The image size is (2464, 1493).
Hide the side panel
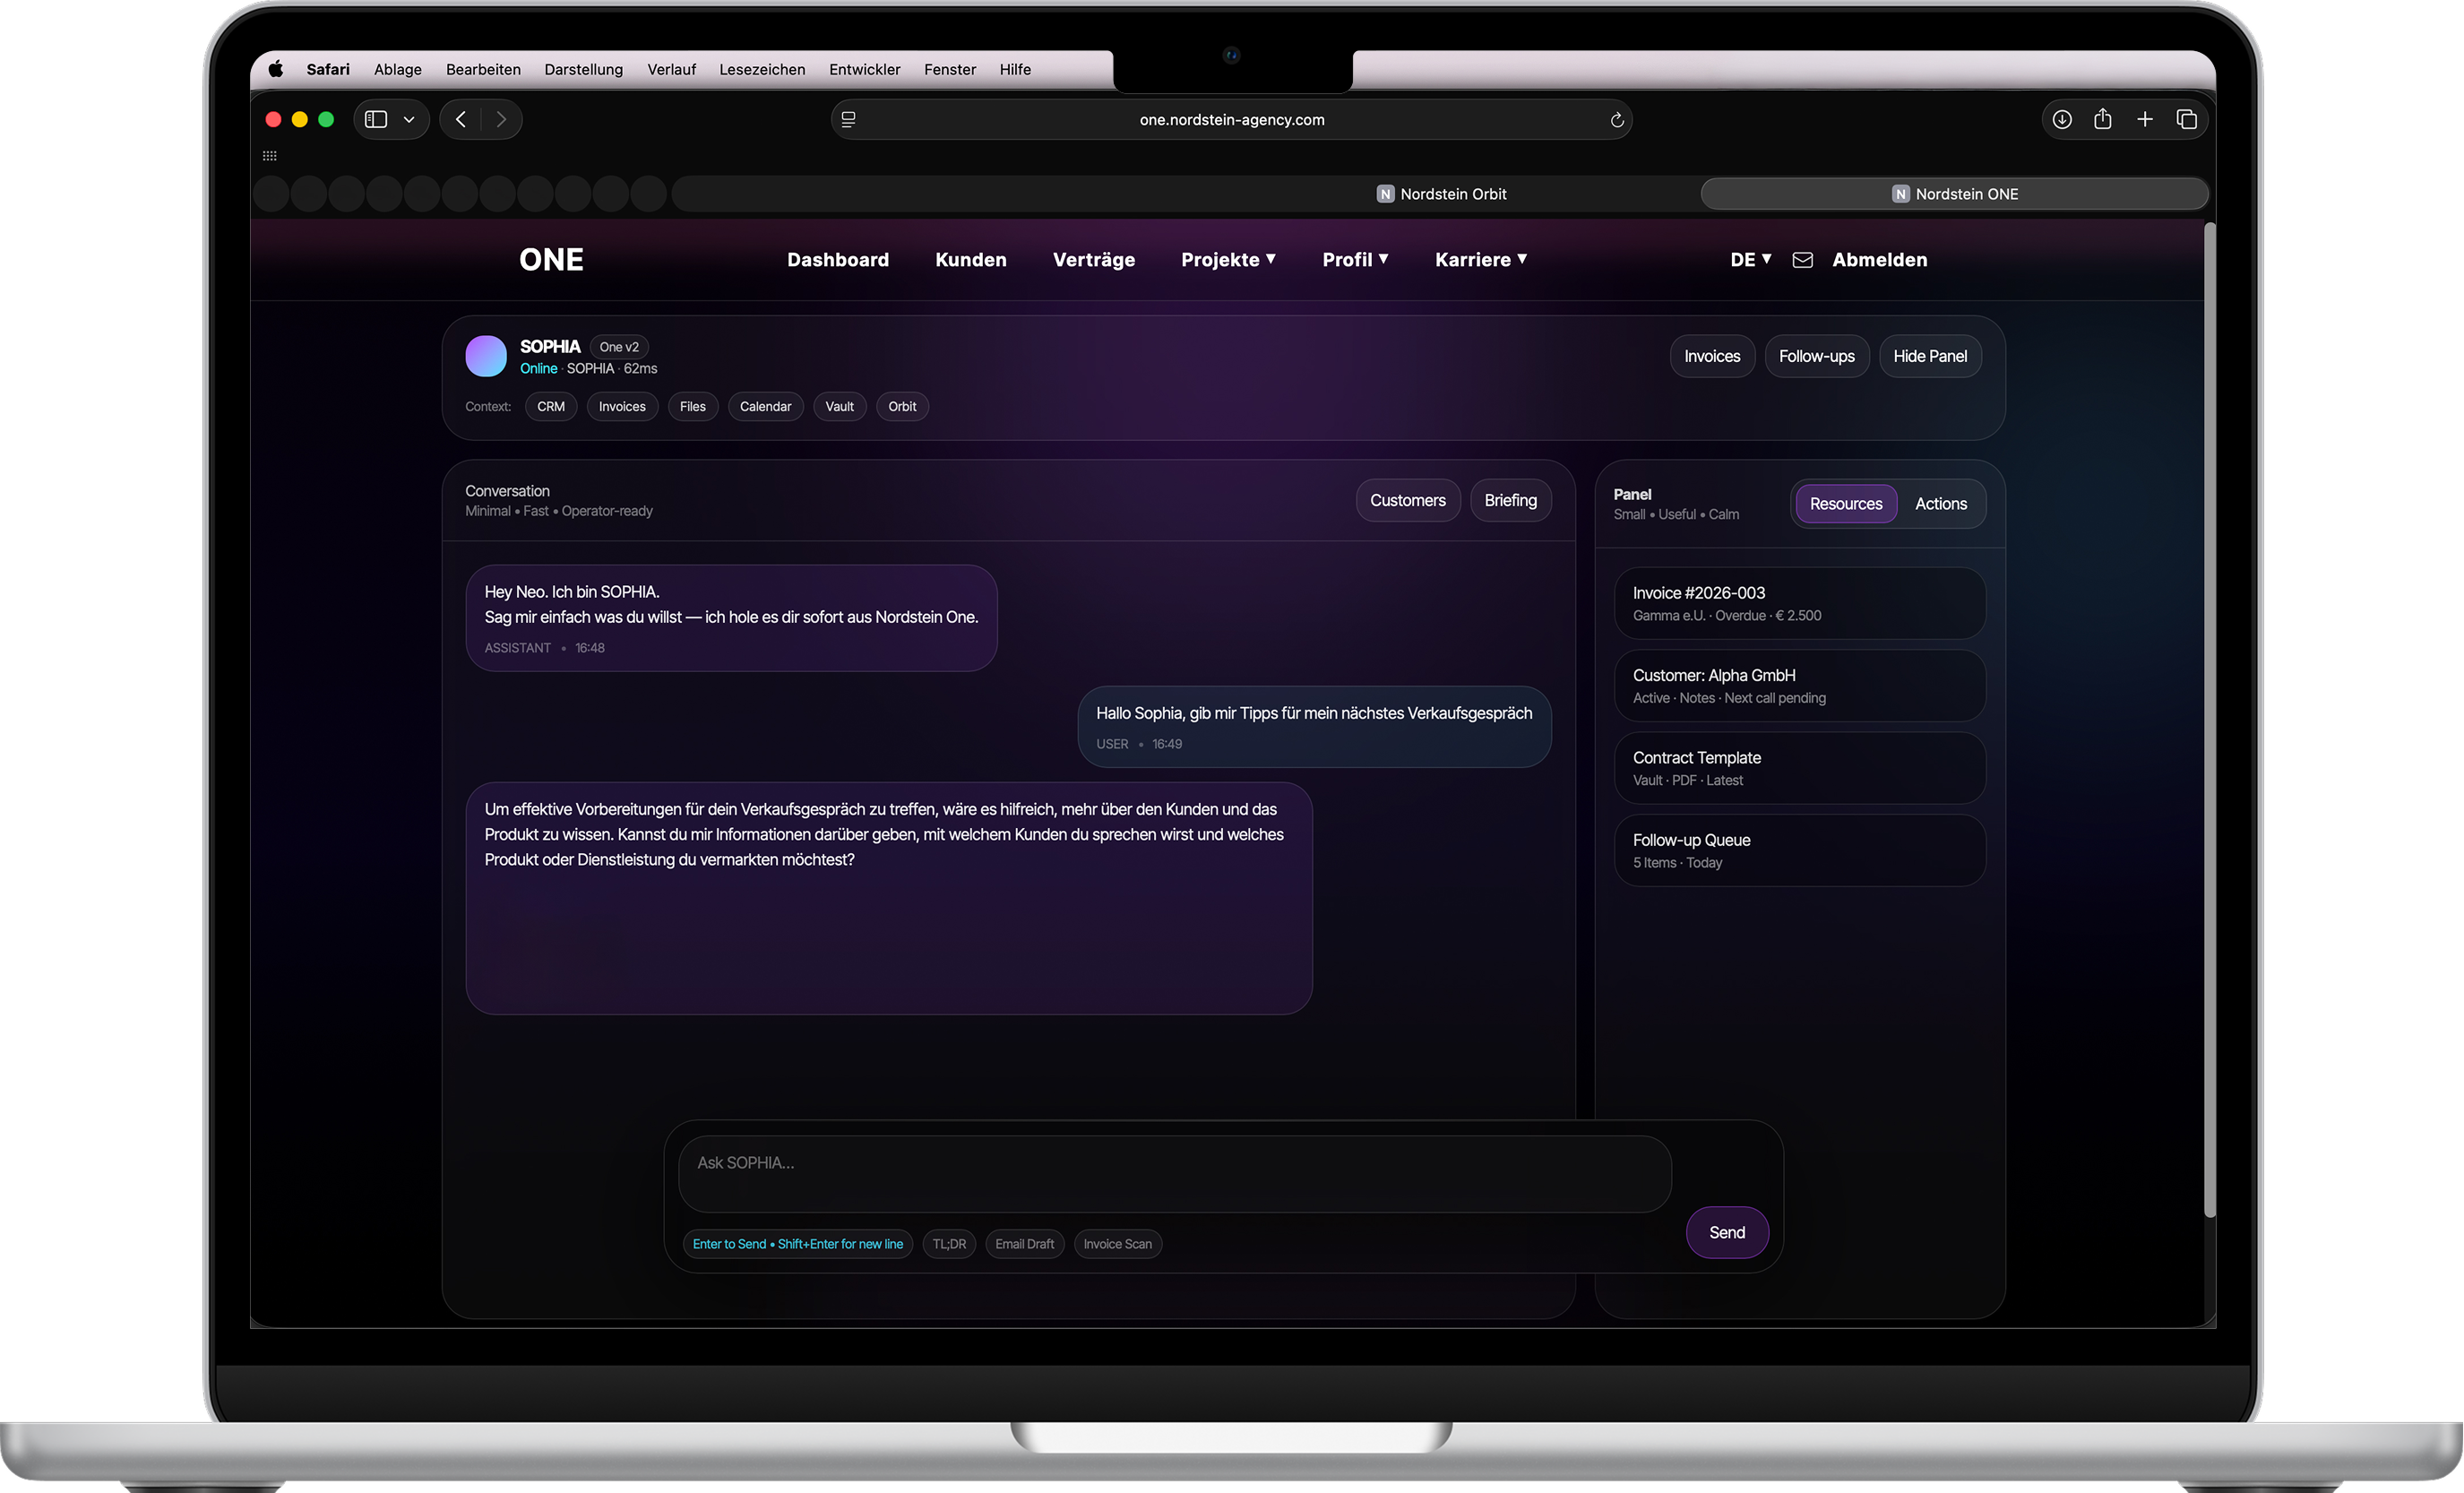pyautogui.click(x=1929, y=356)
